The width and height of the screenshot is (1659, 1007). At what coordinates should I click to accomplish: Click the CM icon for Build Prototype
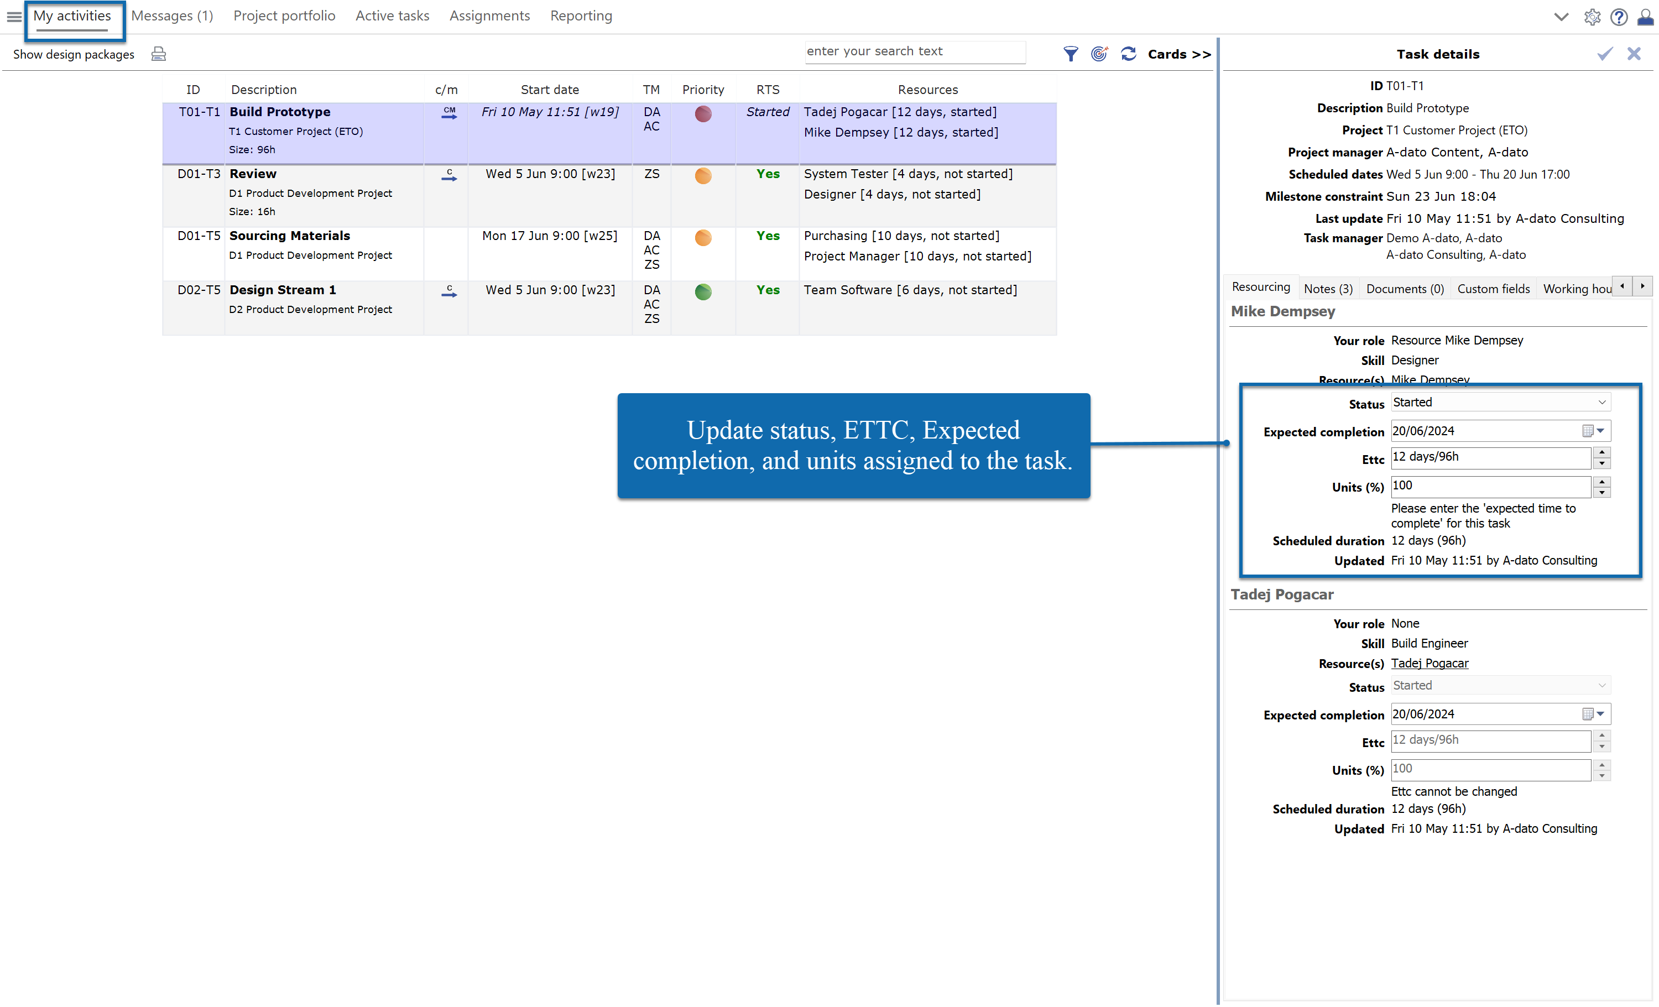point(449,112)
